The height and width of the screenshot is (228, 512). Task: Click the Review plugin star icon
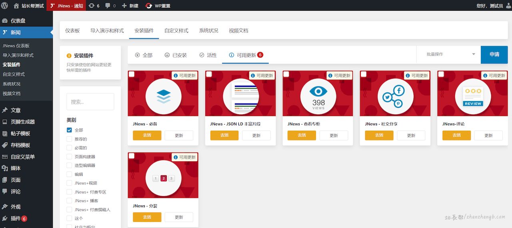click(x=473, y=97)
